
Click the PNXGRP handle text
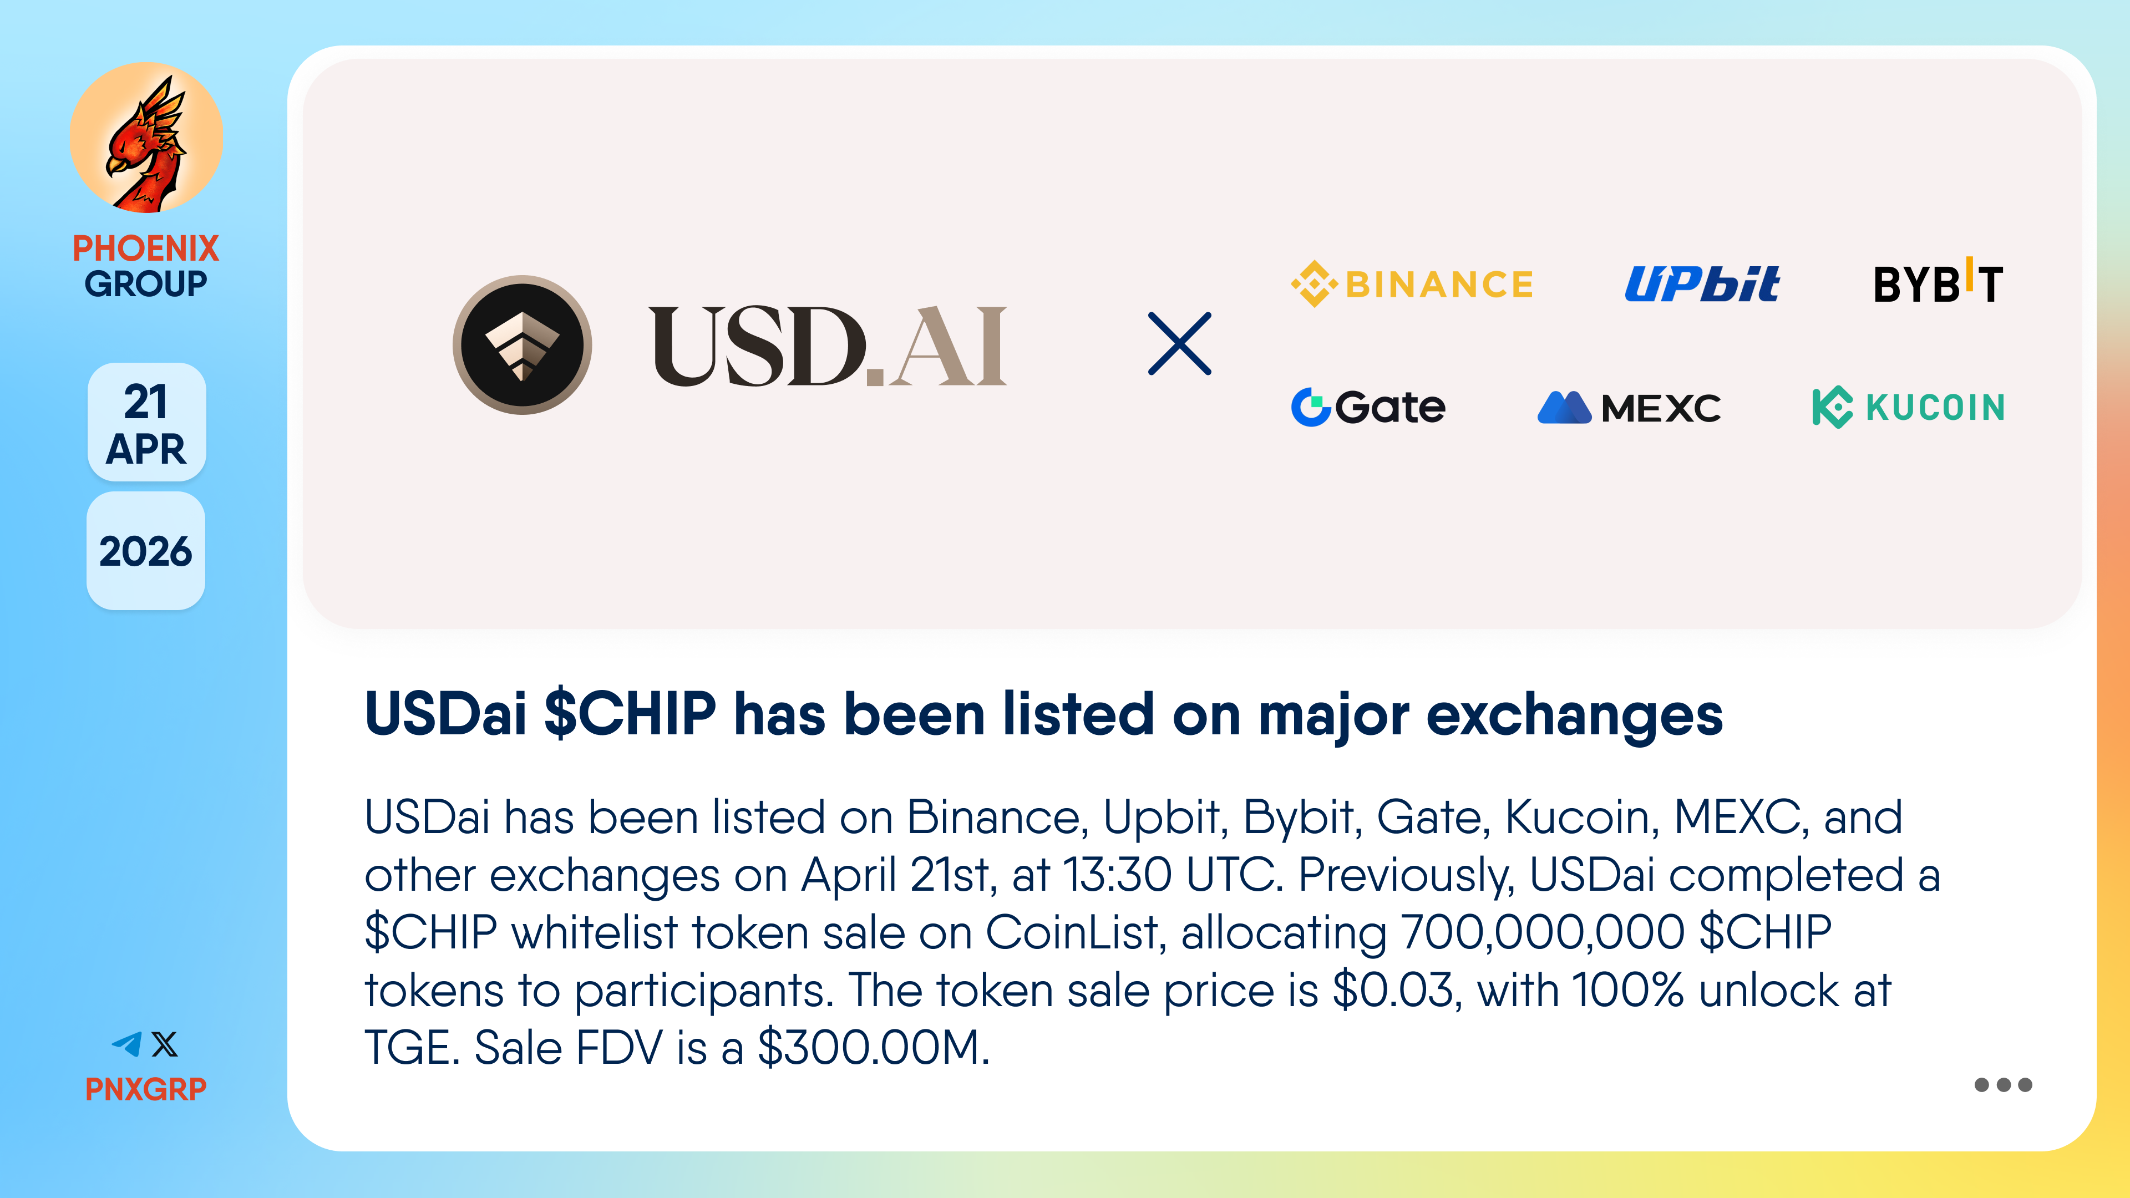tap(146, 1089)
